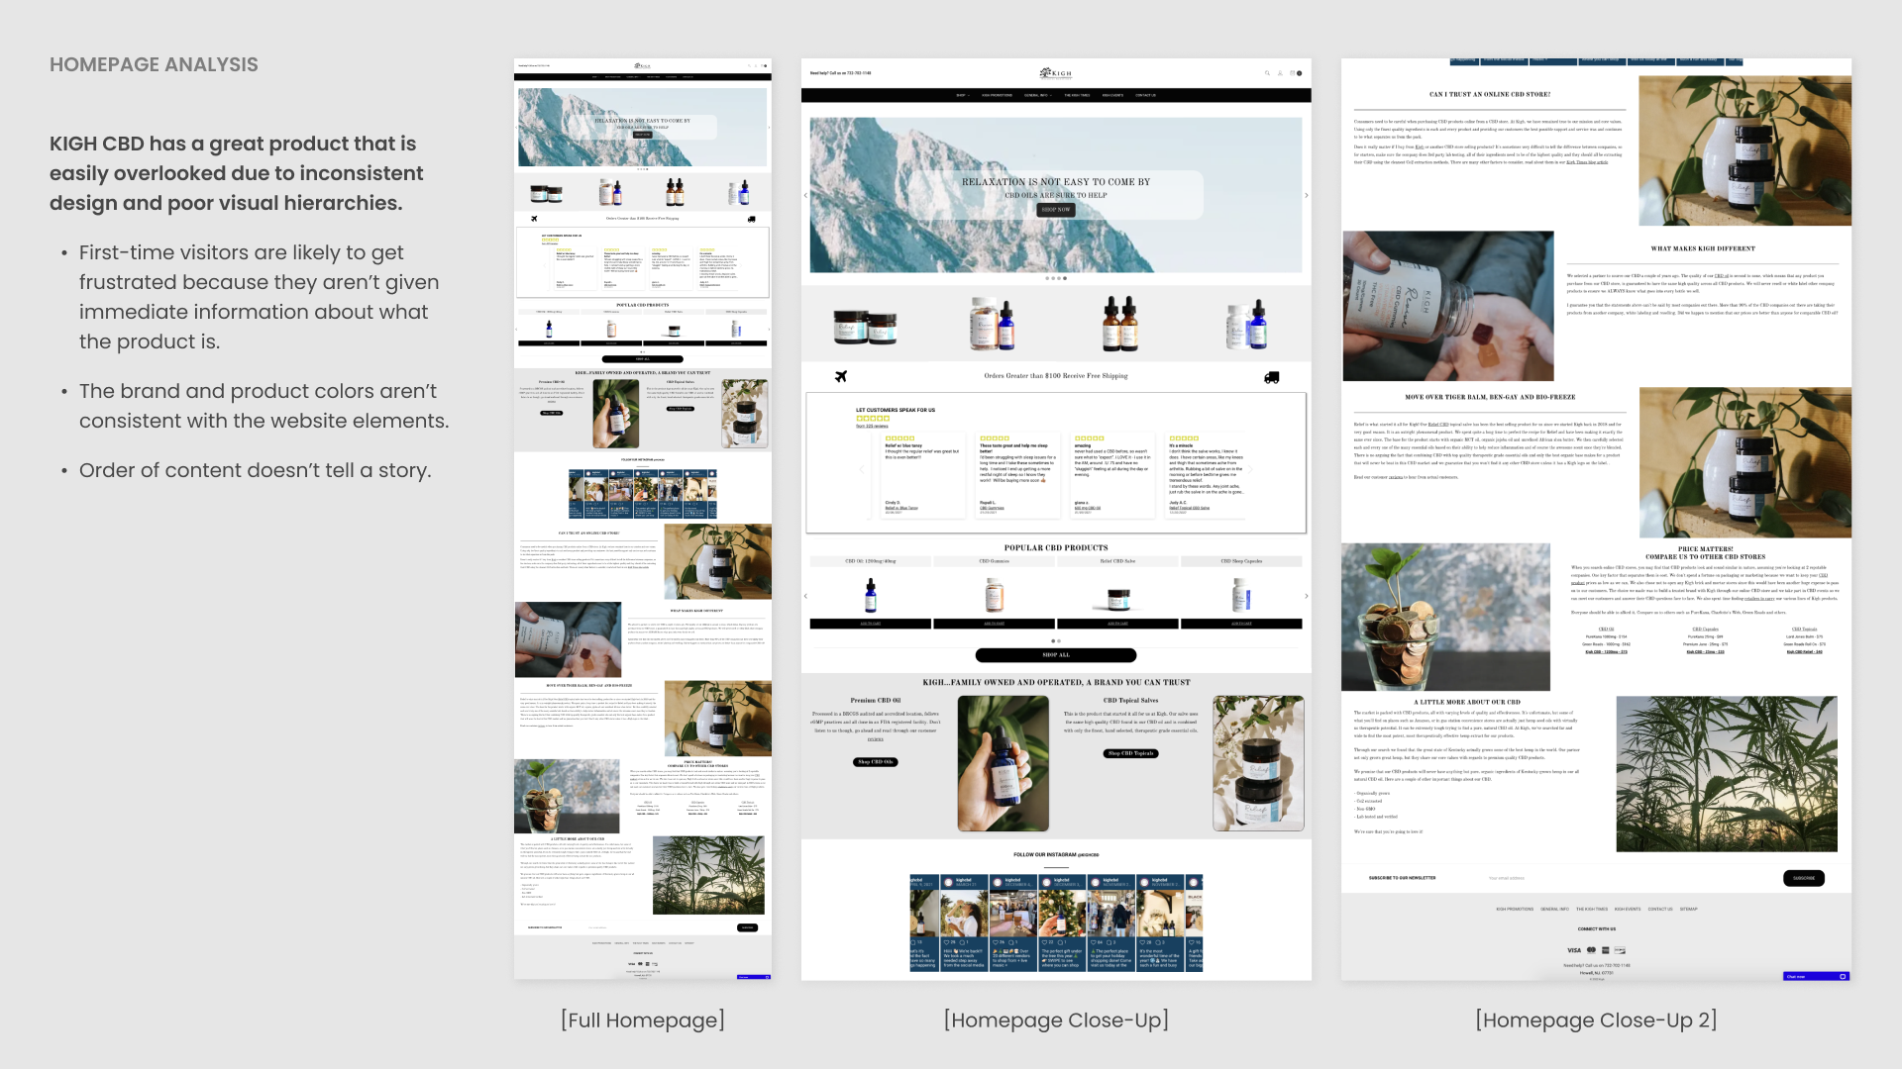Click the Shop CBD Topicals button
The image size is (1902, 1069).
(1130, 753)
